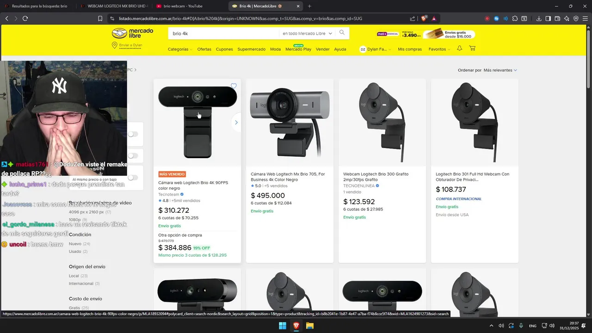592x333 pixels.
Task: Open Brave Rewards triangle icon
Action: coord(434,18)
